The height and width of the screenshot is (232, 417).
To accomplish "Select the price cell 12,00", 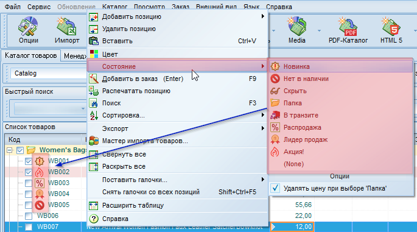I will 293,227.
